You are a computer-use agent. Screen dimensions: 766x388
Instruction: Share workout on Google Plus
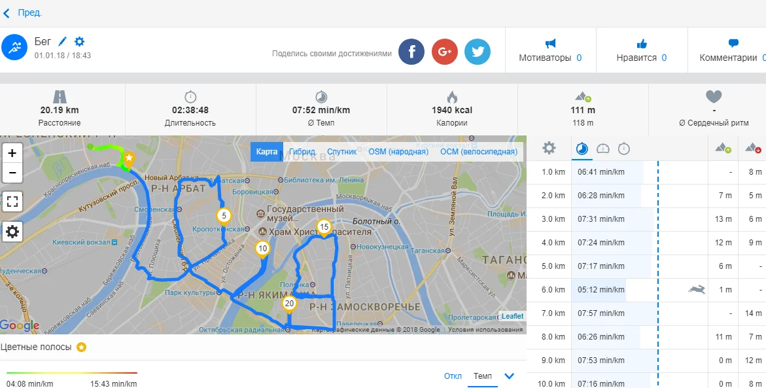(445, 51)
